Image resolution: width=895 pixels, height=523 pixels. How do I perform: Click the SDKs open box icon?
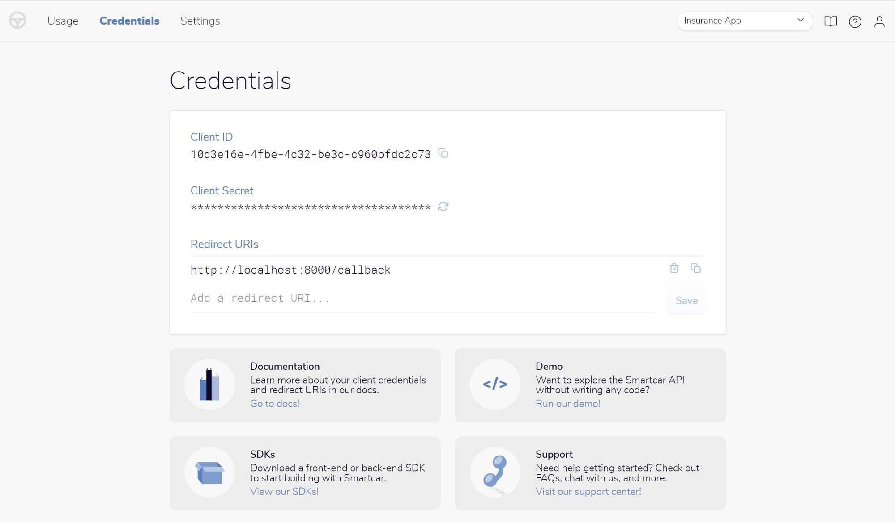tap(209, 472)
